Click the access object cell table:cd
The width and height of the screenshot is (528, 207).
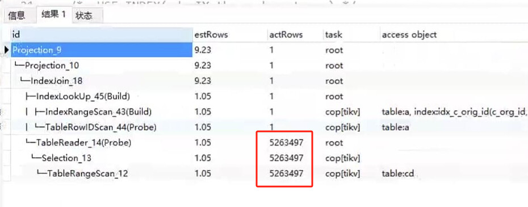[397, 173]
